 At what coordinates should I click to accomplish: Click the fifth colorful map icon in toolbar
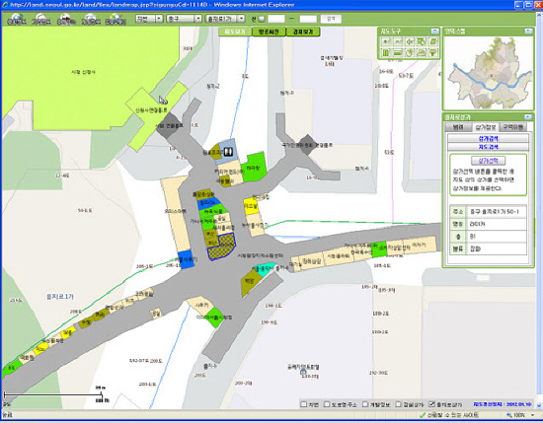[x=116, y=19]
